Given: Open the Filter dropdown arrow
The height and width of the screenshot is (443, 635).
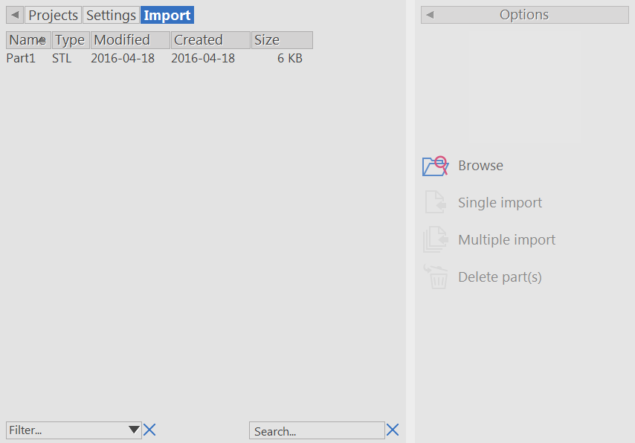Looking at the screenshot, I should [x=134, y=430].
